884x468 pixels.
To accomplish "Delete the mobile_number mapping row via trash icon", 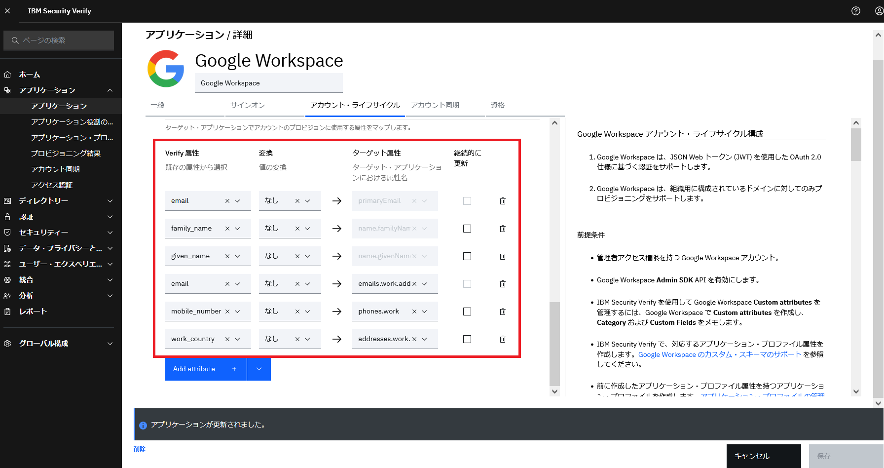I will [503, 312].
